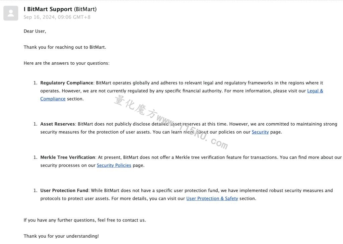The image size is (343, 244).
Task: Click the Thank you for reaching out line
Action: (x=65, y=47)
